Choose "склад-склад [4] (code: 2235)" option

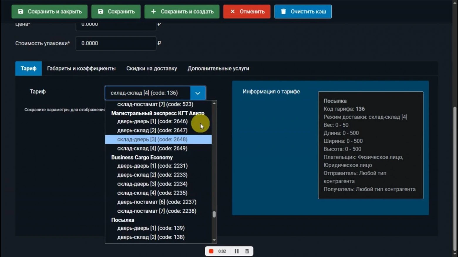(158, 193)
